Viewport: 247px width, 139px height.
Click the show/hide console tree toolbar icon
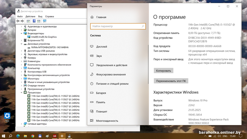coord(28,21)
